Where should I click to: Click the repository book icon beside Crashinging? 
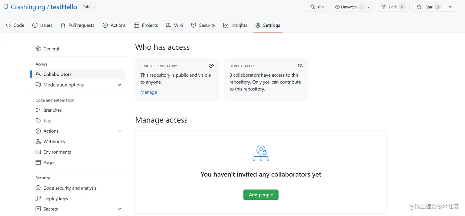[x=6, y=6]
